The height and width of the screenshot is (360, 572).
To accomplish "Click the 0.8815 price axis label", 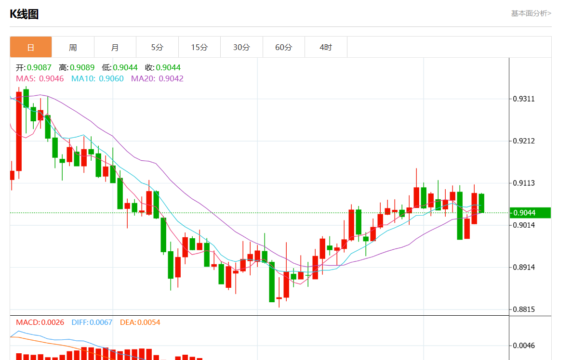I will click(x=523, y=309).
